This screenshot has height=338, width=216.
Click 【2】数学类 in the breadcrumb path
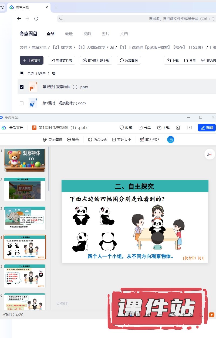click(62, 47)
